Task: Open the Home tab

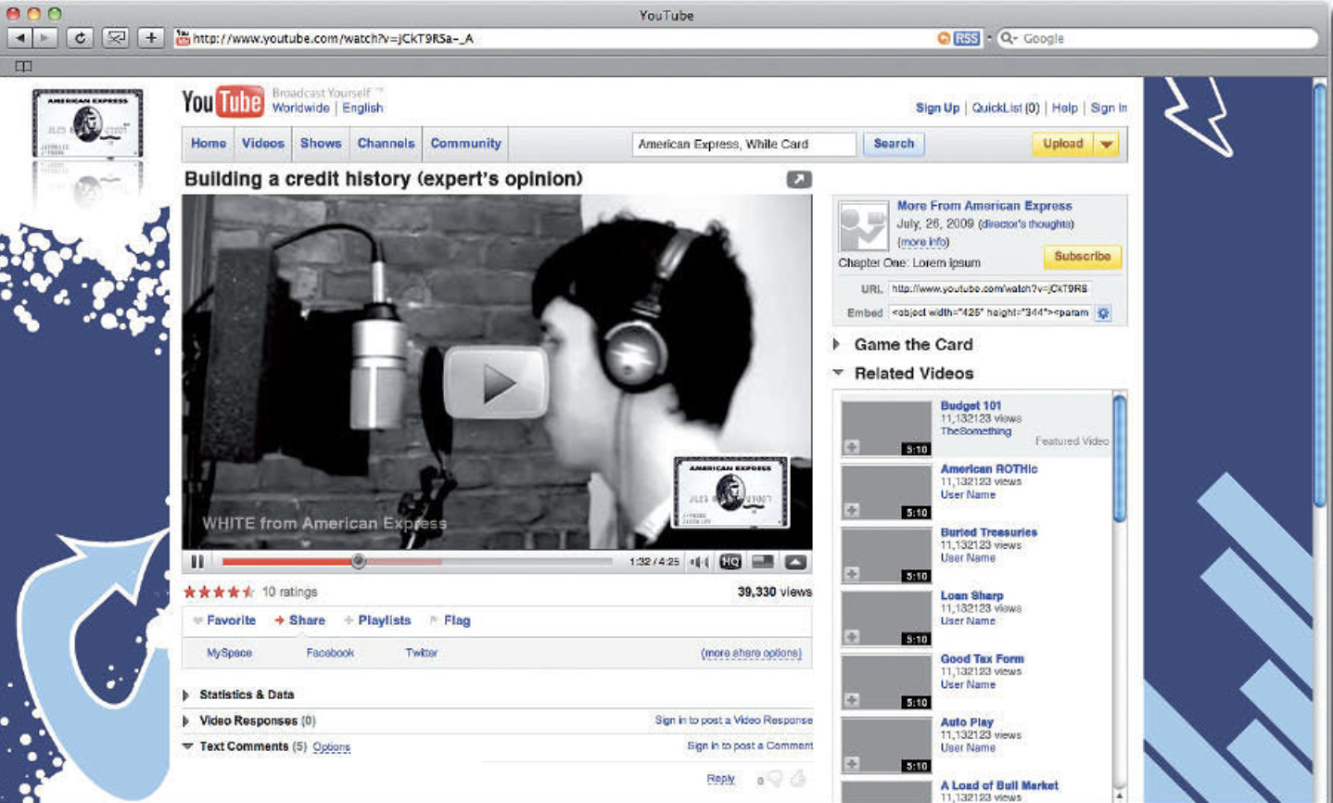Action: click(209, 144)
